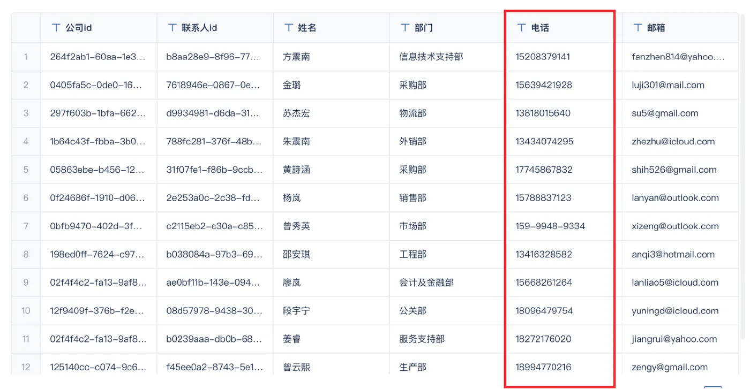
Task: Click contact id starting with c2115eb2
Action: [214, 226]
